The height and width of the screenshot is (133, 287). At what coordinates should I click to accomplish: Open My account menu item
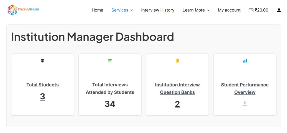[229, 10]
